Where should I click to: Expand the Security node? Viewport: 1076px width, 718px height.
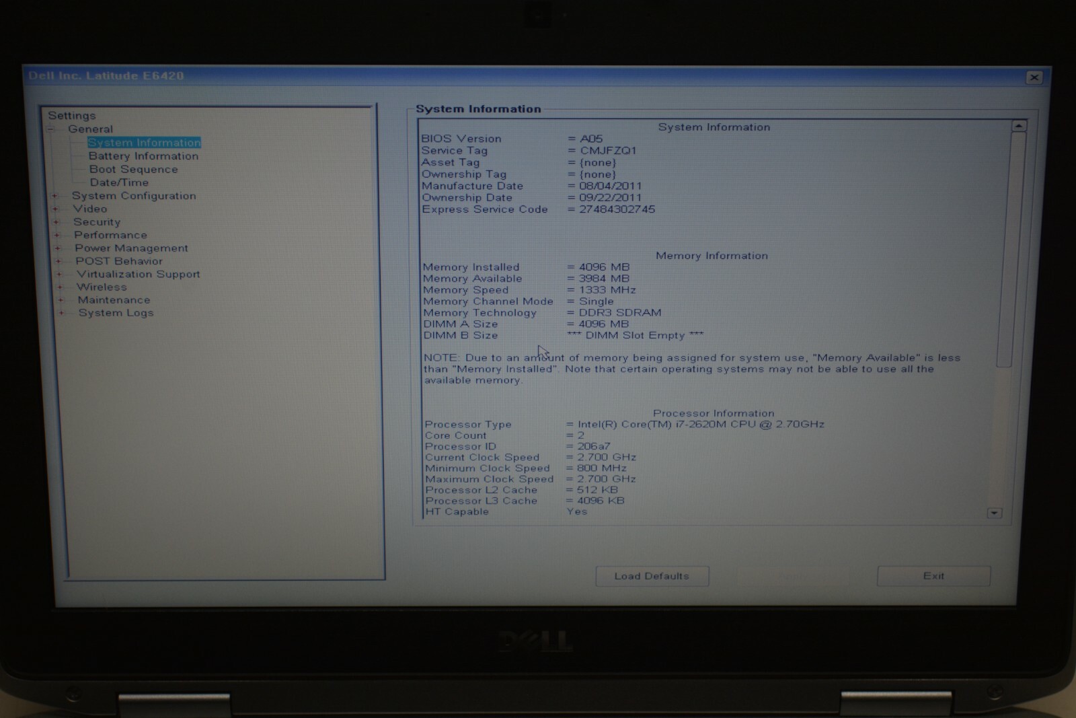(56, 222)
